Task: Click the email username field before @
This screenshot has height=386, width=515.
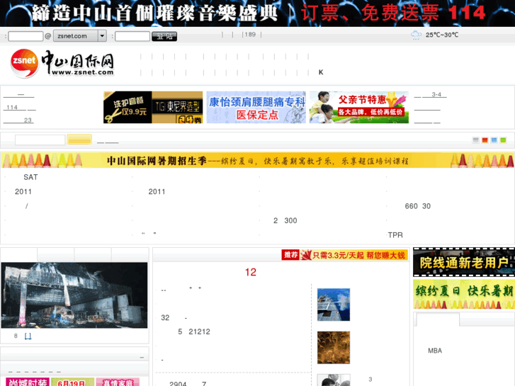Action: click(x=26, y=36)
